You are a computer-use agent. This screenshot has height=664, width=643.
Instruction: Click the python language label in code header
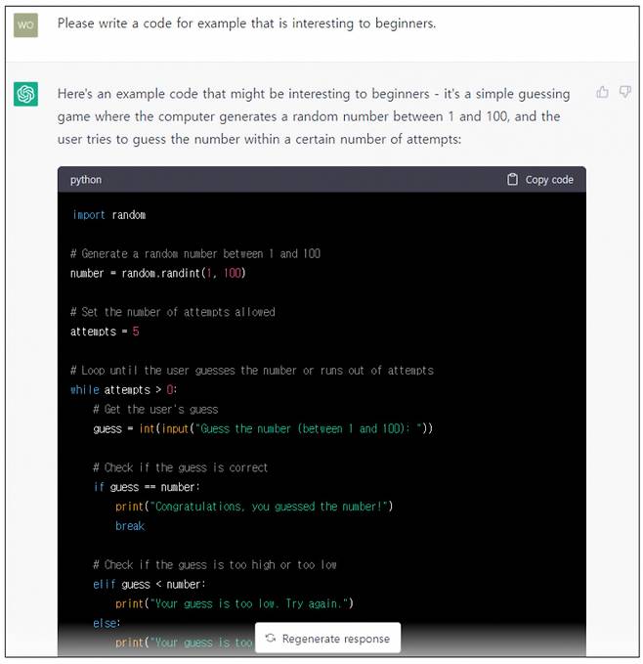point(86,180)
